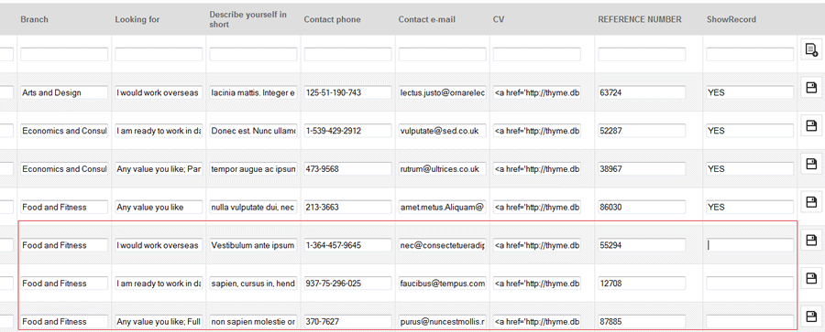The width and height of the screenshot is (825, 332).
Task: Edit the Any value you like; Par field
Action: pos(159,168)
